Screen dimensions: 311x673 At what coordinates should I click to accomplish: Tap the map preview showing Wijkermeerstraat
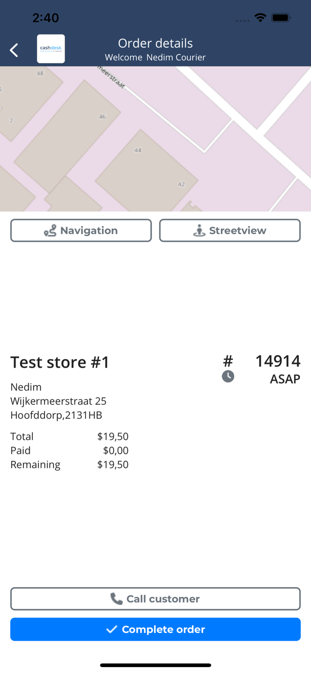pyautogui.click(x=155, y=139)
